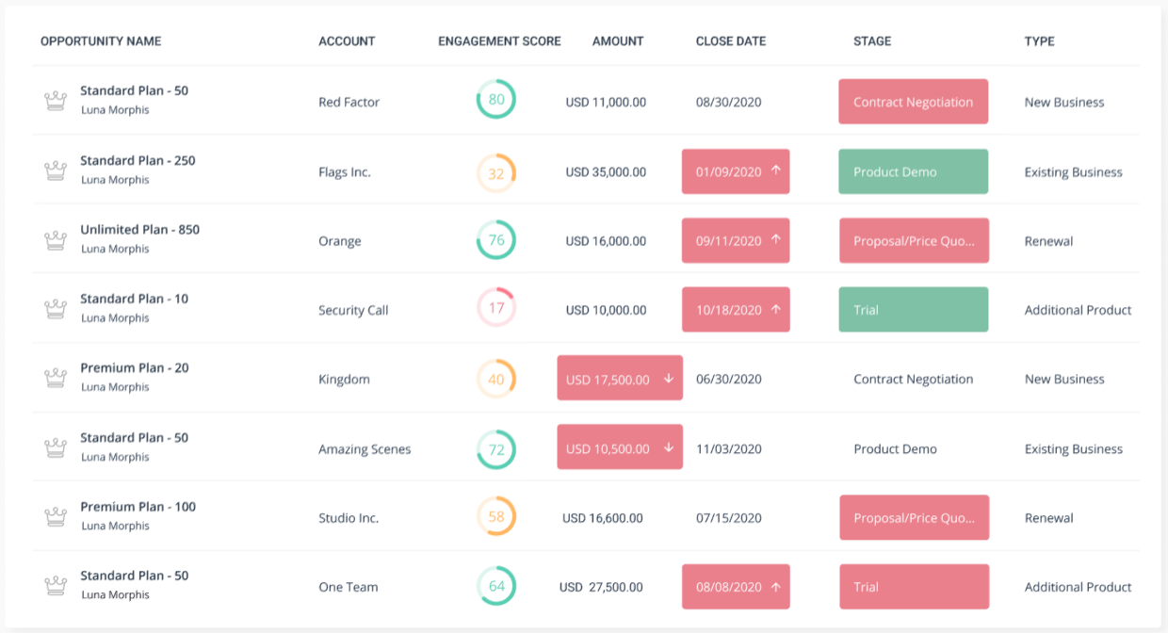This screenshot has width=1168, height=633.
Task: Click engagement score ring showing 17
Action: [x=496, y=308]
